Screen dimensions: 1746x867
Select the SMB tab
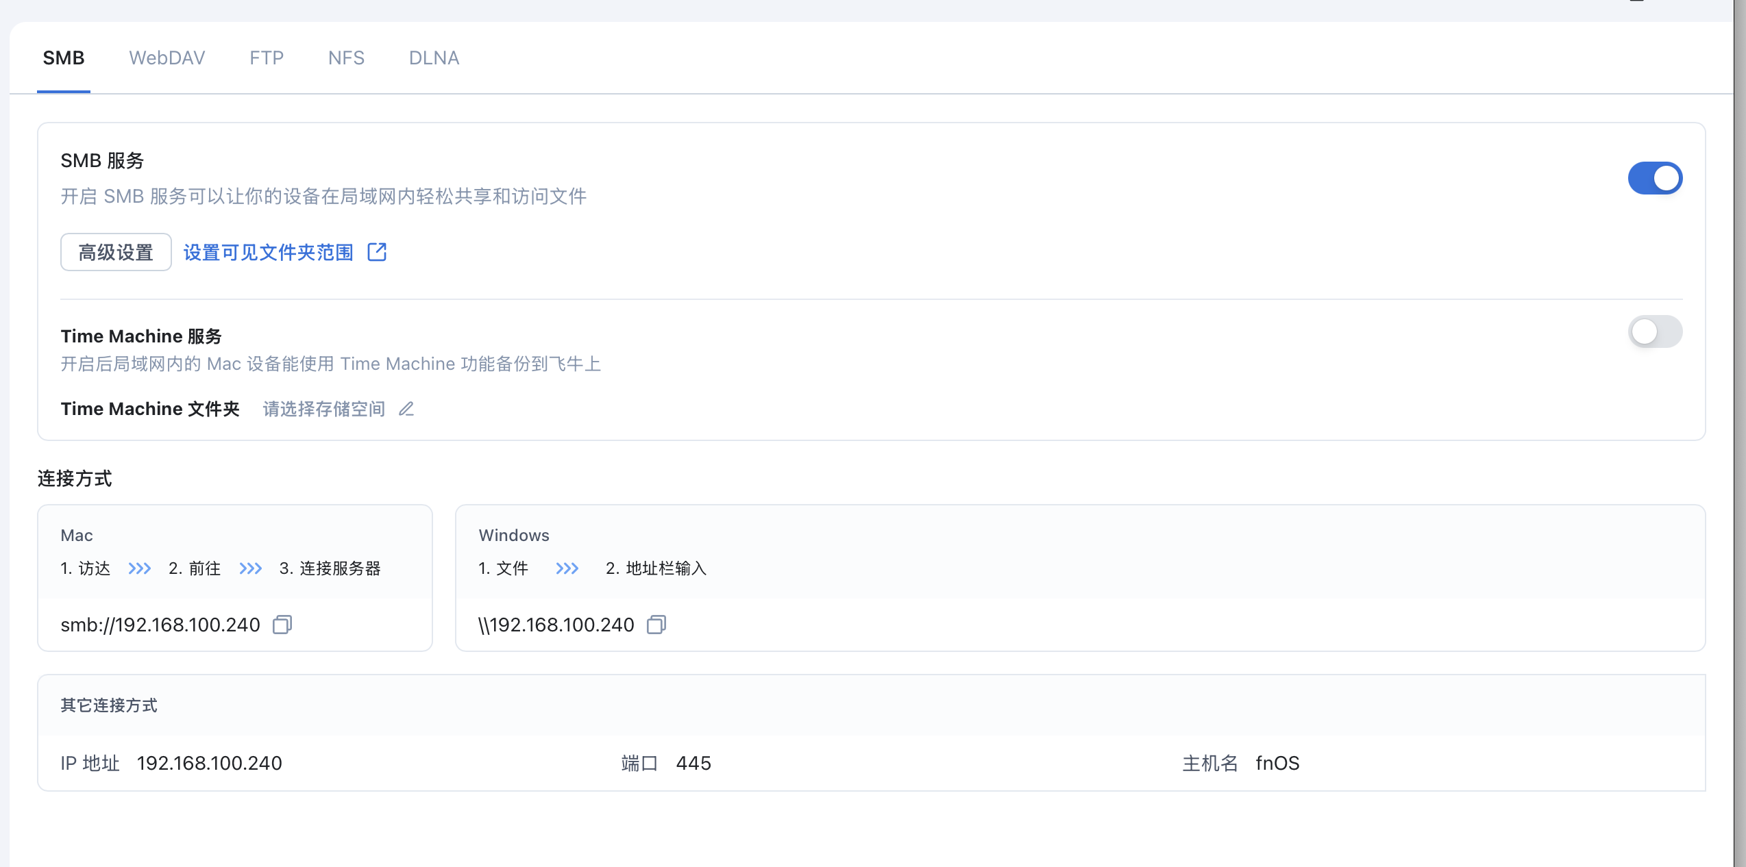(x=64, y=58)
